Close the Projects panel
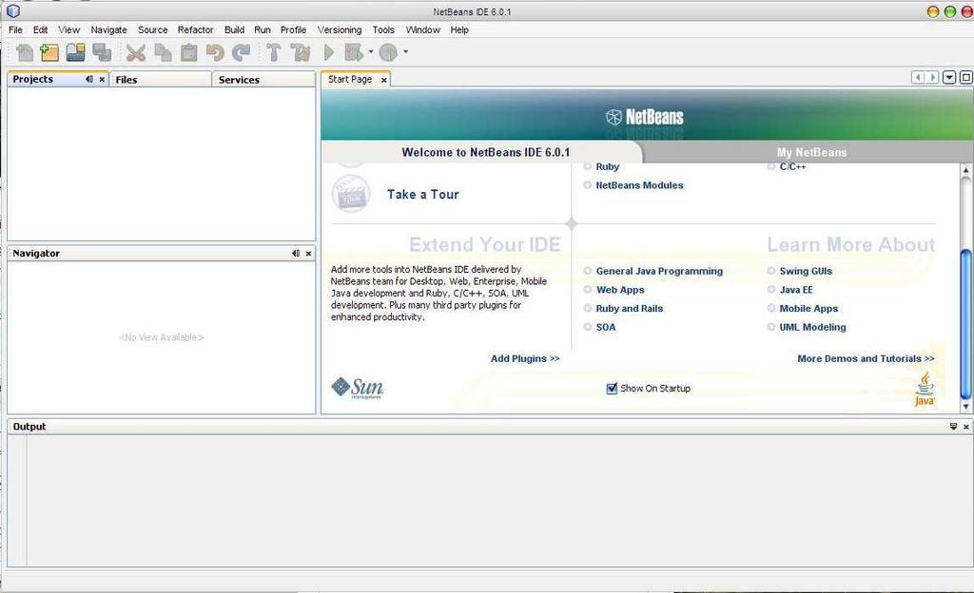 102,80
